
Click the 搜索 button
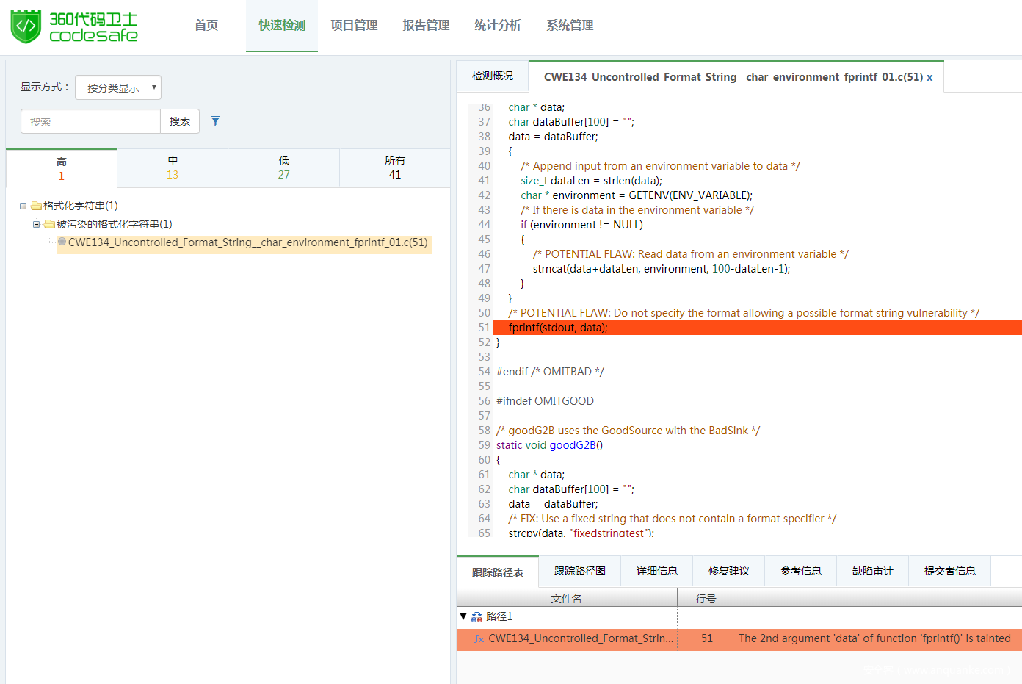(x=180, y=121)
